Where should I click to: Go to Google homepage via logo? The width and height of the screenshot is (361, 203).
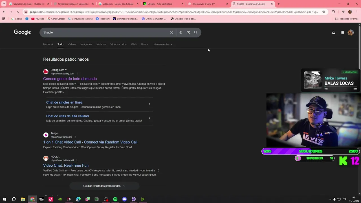coord(22,32)
